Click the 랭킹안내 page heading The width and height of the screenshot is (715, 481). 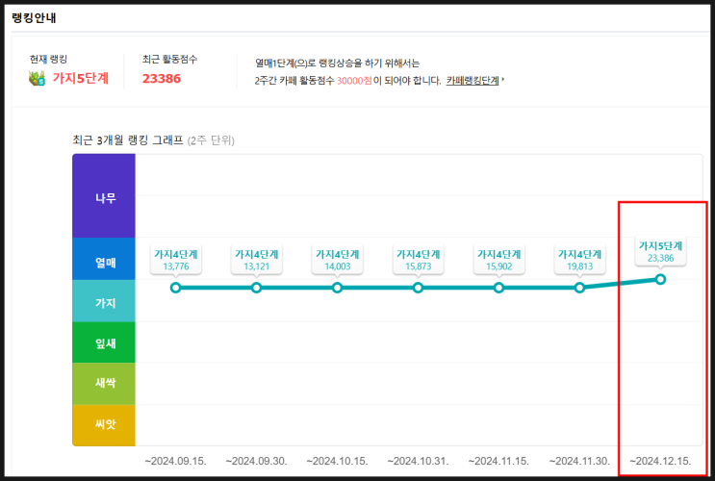tap(34, 17)
